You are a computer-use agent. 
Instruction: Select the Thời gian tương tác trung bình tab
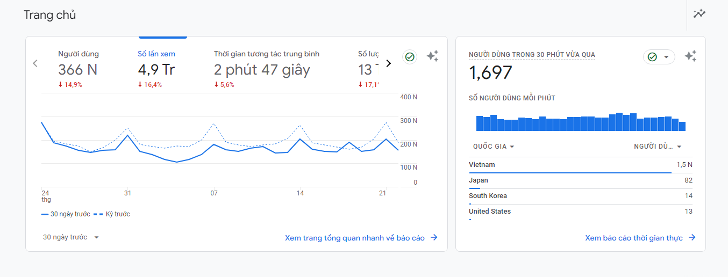267,69
